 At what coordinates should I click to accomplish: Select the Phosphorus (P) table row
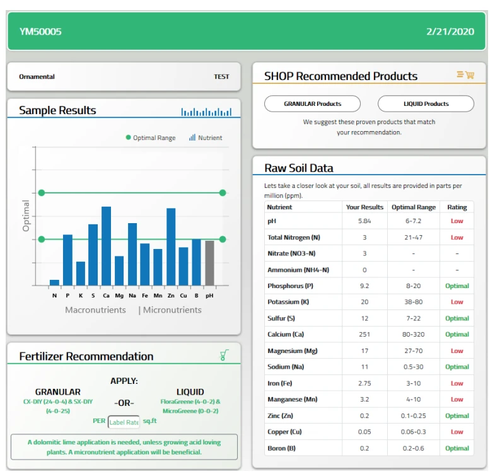point(369,286)
